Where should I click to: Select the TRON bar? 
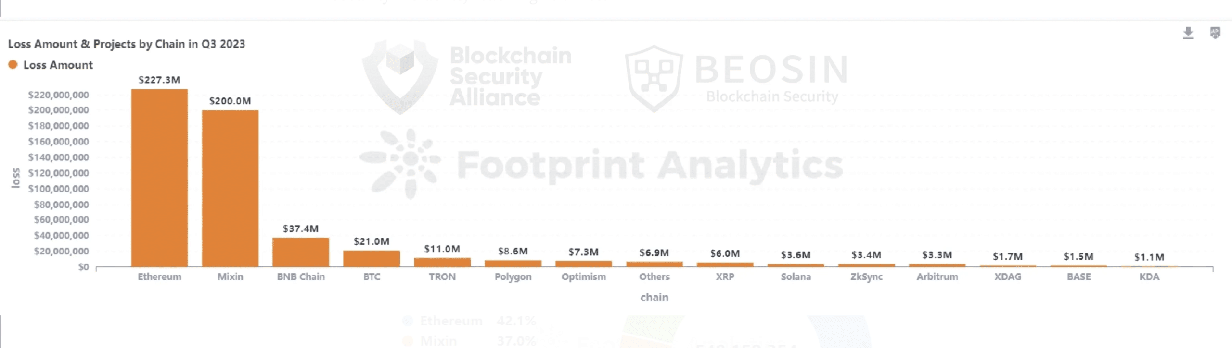click(442, 262)
